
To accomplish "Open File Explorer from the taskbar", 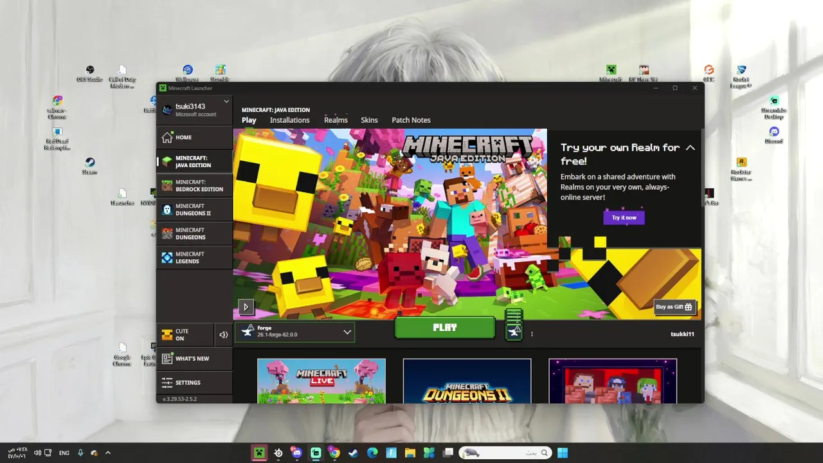I will [410, 453].
